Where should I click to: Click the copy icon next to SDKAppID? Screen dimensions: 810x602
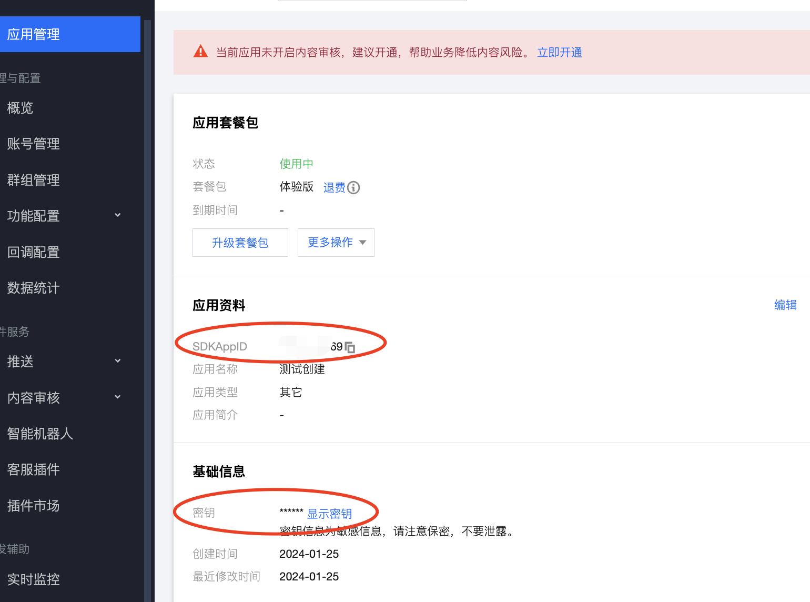tap(350, 347)
